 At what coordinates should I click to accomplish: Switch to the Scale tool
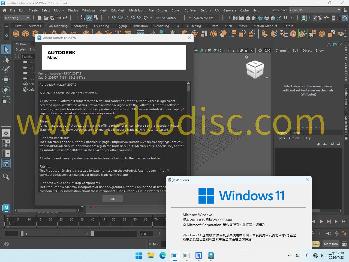click(6, 100)
